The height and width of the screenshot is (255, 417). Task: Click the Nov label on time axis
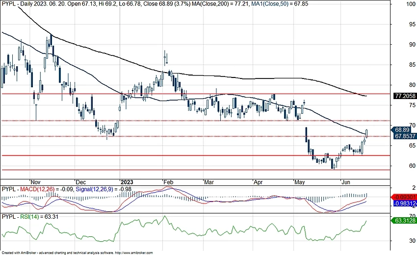pyautogui.click(x=35, y=182)
